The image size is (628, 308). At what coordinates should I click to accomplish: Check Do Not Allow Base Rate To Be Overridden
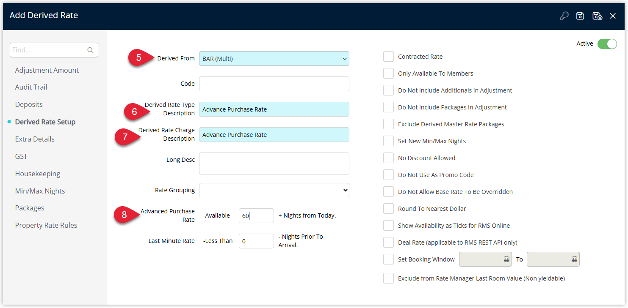tap(388, 192)
